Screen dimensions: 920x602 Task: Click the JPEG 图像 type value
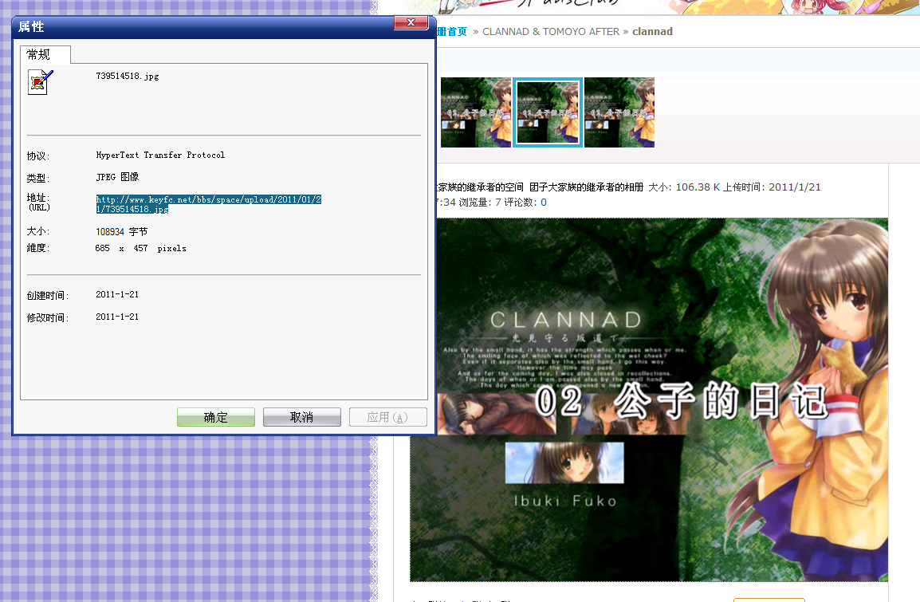point(117,176)
